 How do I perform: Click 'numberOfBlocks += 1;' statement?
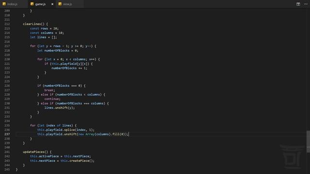point(69,68)
